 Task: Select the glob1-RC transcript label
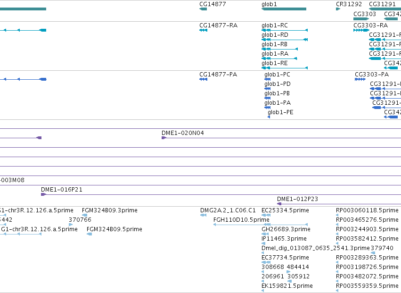coord(275,25)
